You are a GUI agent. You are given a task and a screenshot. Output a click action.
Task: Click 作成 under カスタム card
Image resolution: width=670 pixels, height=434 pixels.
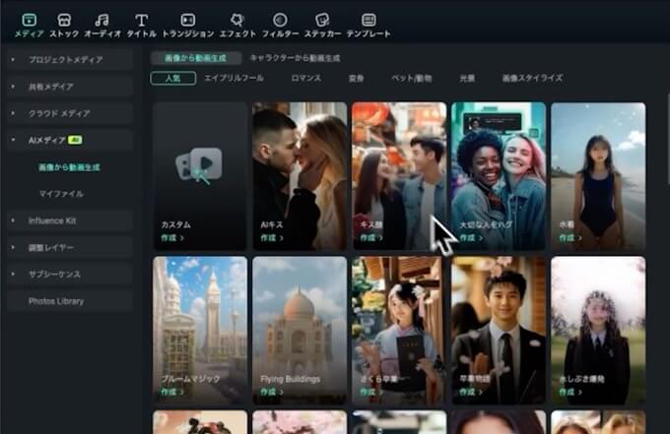point(172,238)
